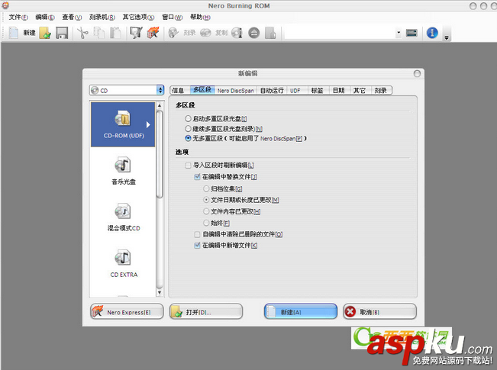Open the 窗口 menu
The height and width of the screenshot is (370, 497).
pyautogui.click(x=172, y=17)
